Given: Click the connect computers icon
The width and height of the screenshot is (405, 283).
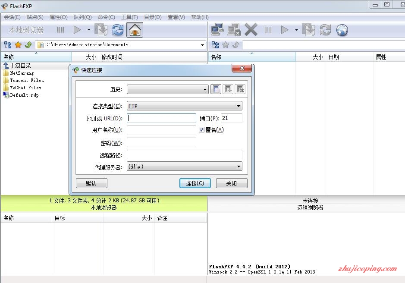Looking at the screenshot, I should point(217,29).
